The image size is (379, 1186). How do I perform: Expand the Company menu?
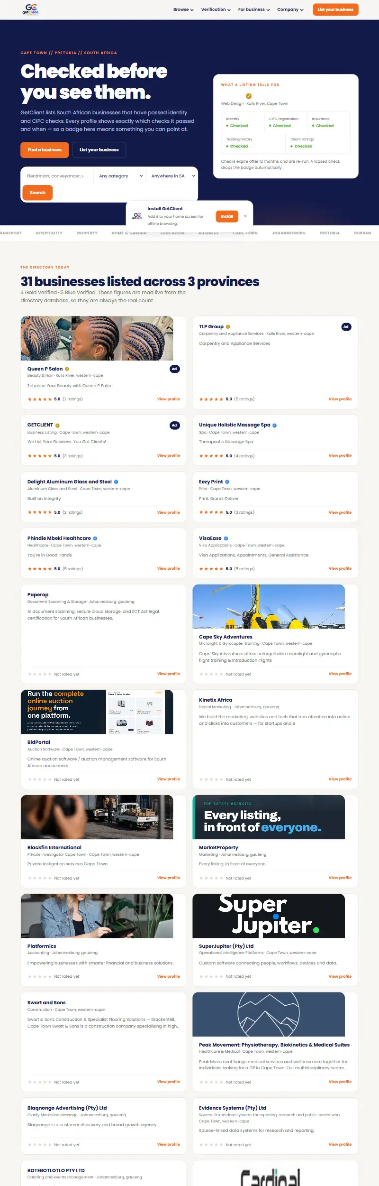coord(290,9)
